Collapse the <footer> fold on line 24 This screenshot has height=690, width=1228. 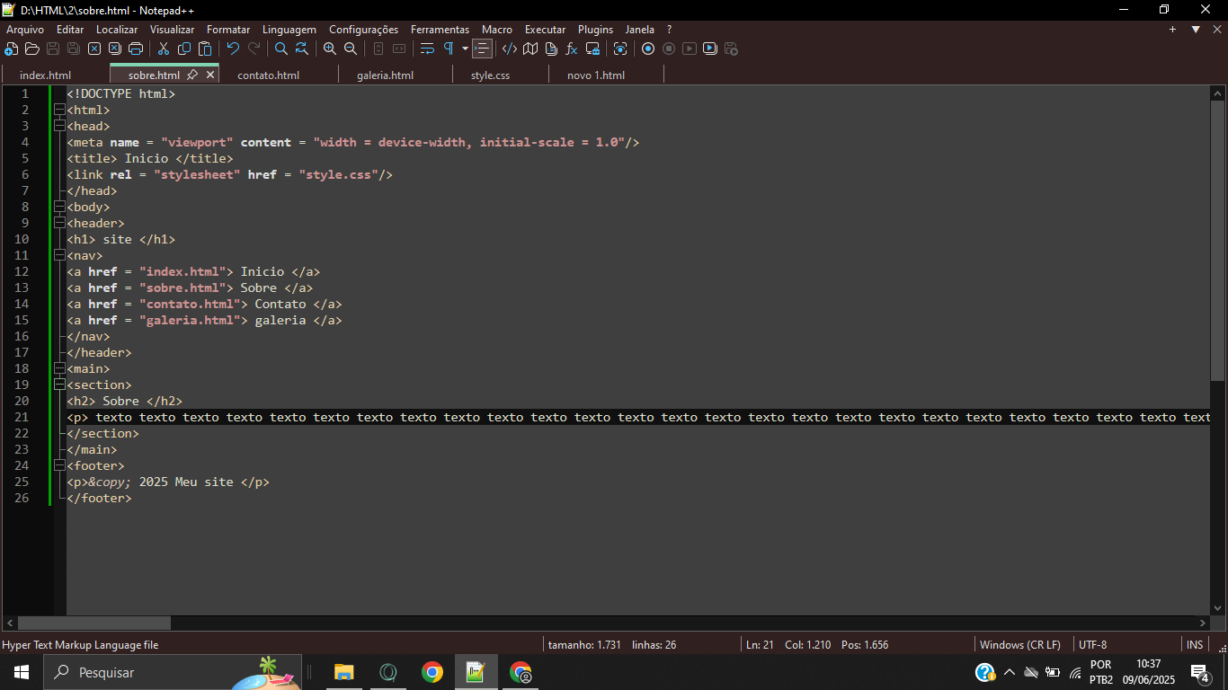tap(59, 465)
